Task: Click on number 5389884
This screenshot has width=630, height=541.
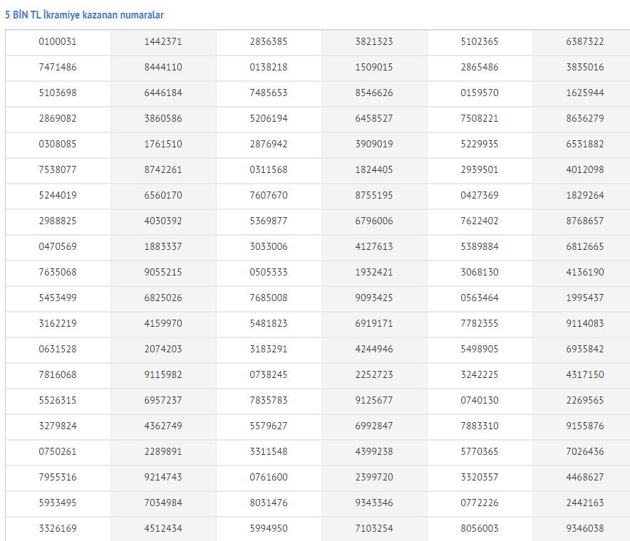Action: pyautogui.click(x=480, y=246)
